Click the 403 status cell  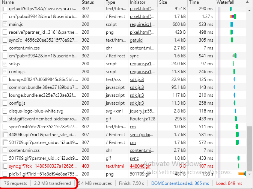(x=85, y=166)
